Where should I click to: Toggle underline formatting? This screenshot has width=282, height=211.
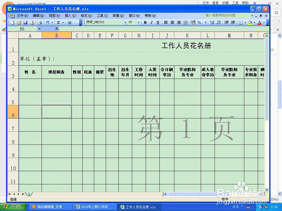pyautogui.click(x=158, y=23)
